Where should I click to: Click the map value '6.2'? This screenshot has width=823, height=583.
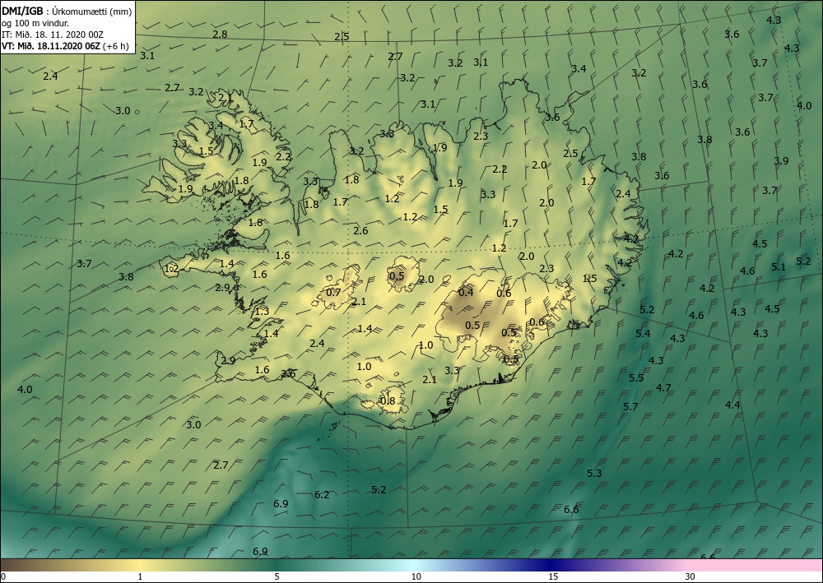322,494
